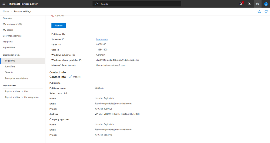
Task: Open the hamburger navigation menu
Action: coord(4,4)
